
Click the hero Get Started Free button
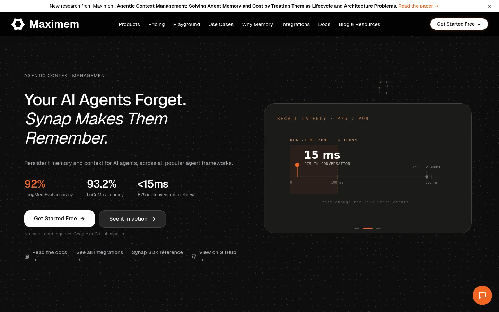click(x=60, y=219)
